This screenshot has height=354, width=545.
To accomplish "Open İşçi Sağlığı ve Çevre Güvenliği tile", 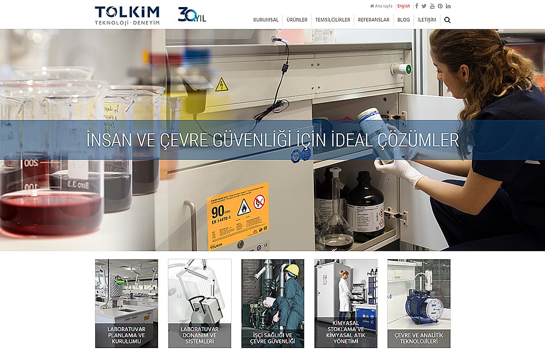I will (x=273, y=303).
